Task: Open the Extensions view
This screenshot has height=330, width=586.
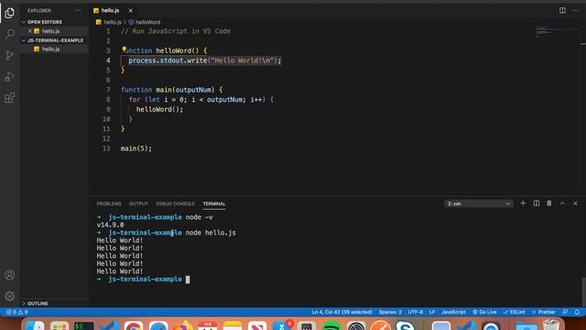Action: click(10, 98)
